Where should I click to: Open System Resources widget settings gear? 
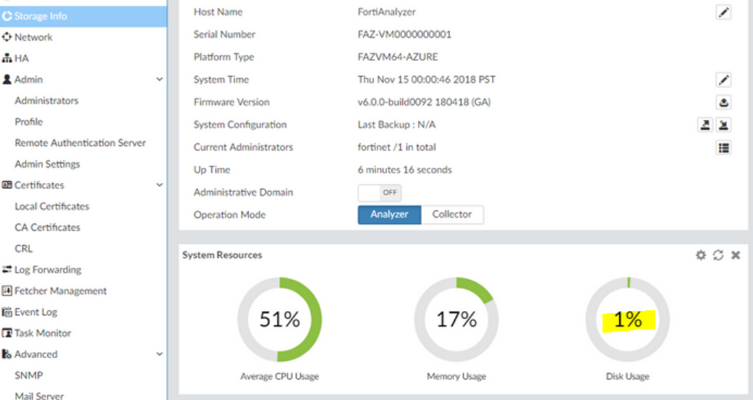click(x=701, y=255)
